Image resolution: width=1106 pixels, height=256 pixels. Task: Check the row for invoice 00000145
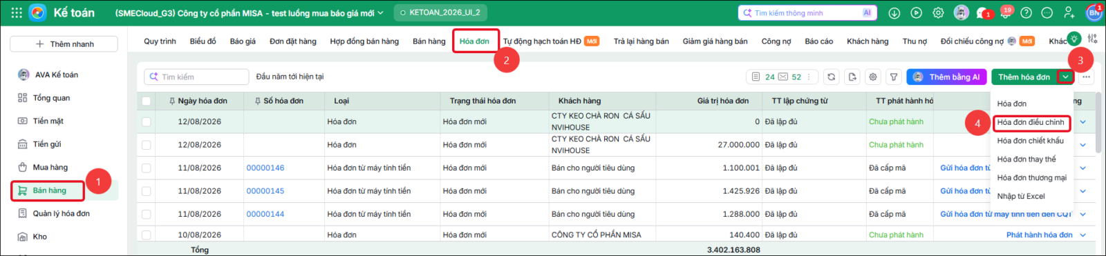(146, 191)
